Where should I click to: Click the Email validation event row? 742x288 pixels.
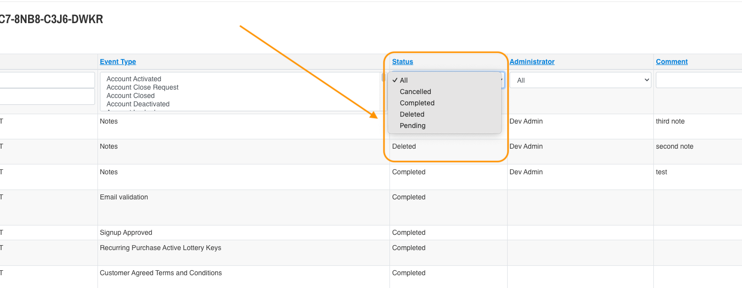coord(124,197)
